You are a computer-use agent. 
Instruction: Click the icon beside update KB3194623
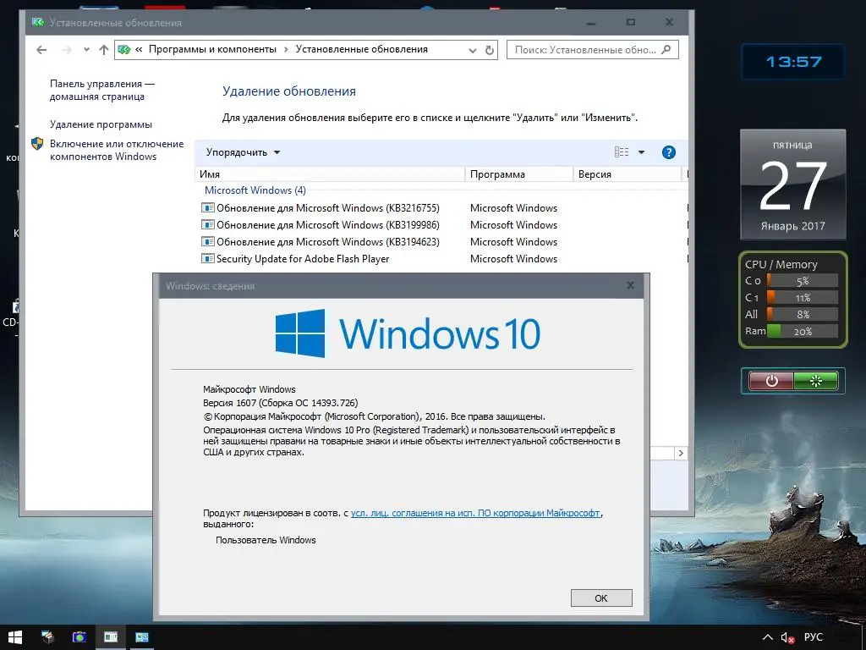coord(208,241)
